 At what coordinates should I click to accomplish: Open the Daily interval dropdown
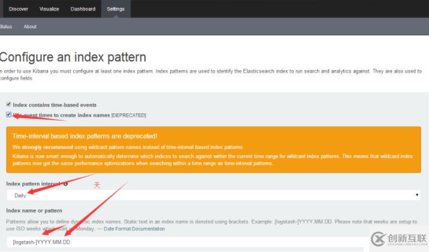coord(213,196)
